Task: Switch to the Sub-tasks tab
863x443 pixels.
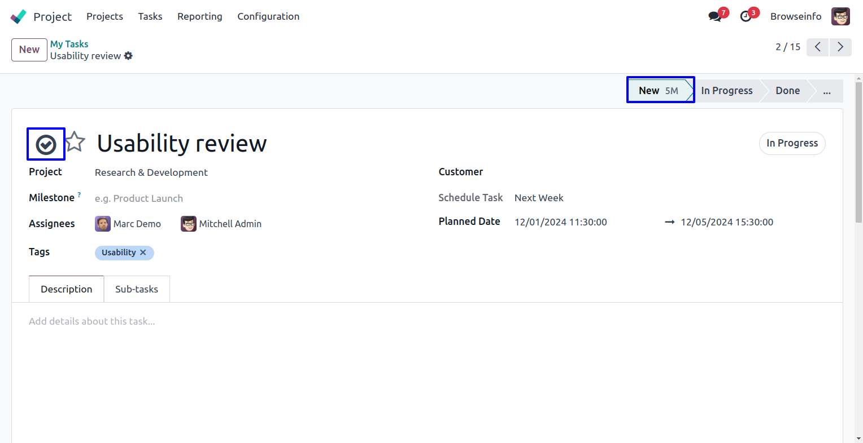Action: pyautogui.click(x=137, y=289)
